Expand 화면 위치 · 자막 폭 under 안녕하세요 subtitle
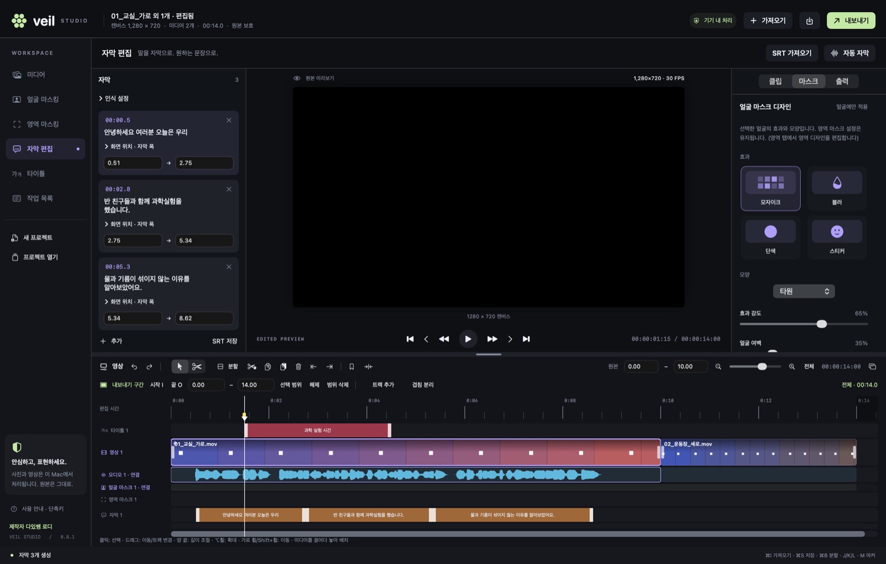Screen dimensions: 886x564 [130, 147]
